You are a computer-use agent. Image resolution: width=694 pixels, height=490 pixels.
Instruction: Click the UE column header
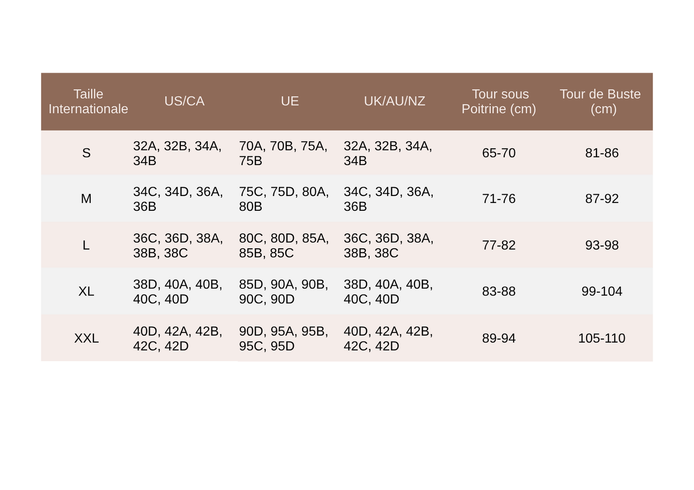pos(290,101)
